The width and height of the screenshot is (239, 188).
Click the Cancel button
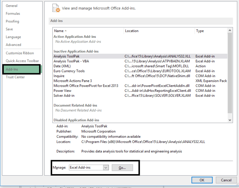point(226,180)
